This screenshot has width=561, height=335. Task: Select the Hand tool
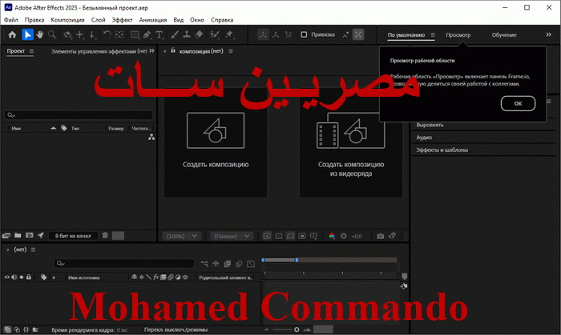[x=39, y=34]
